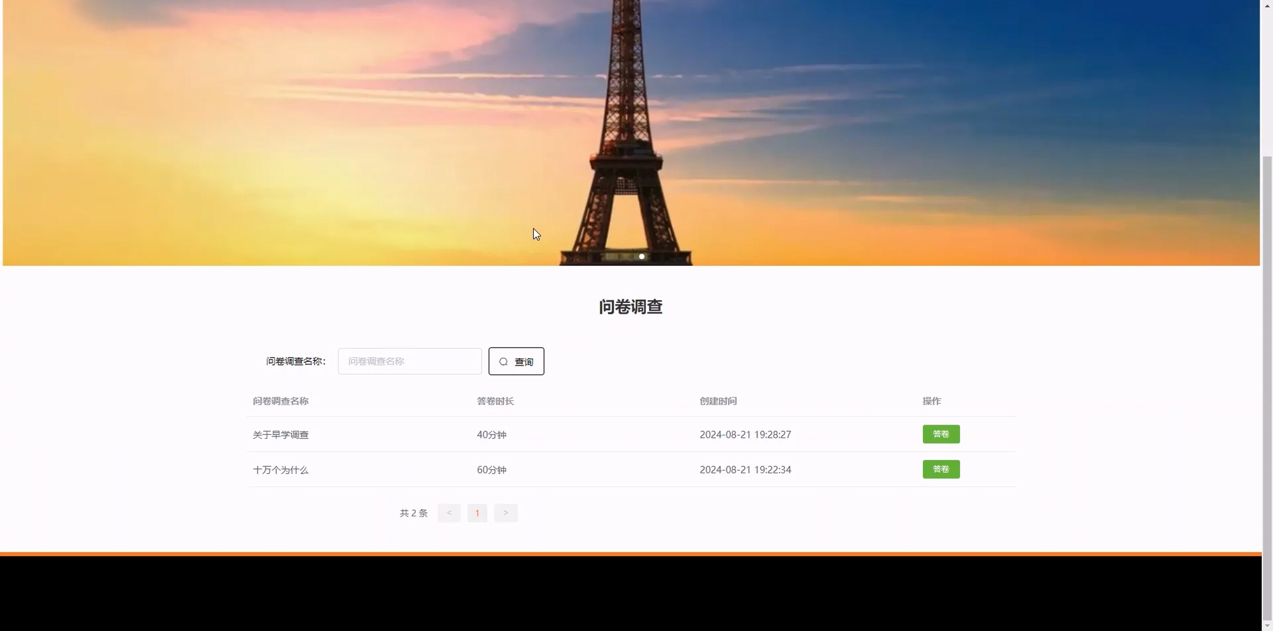This screenshot has width=1273, height=631.
Task: Click the magnifier icon in the 查询 button
Action: tap(503, 362)
